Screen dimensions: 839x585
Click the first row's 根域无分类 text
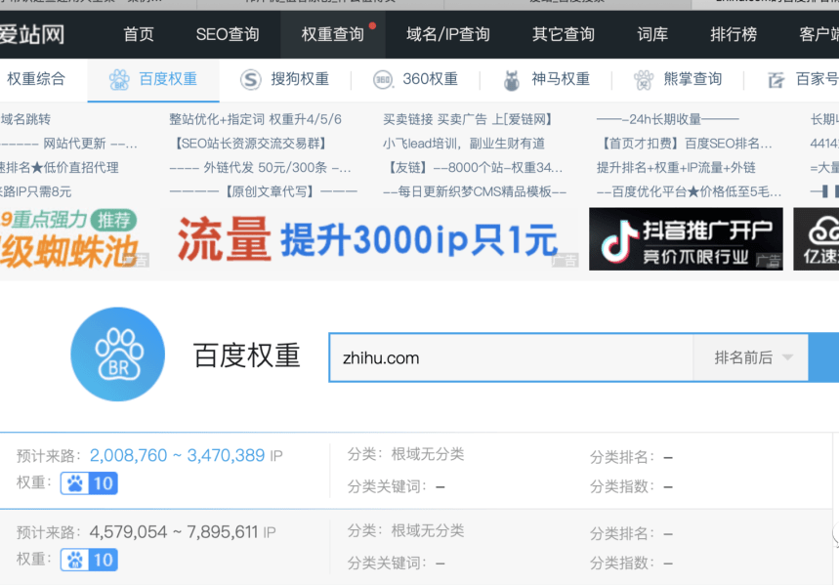click(x=428, y=454)
